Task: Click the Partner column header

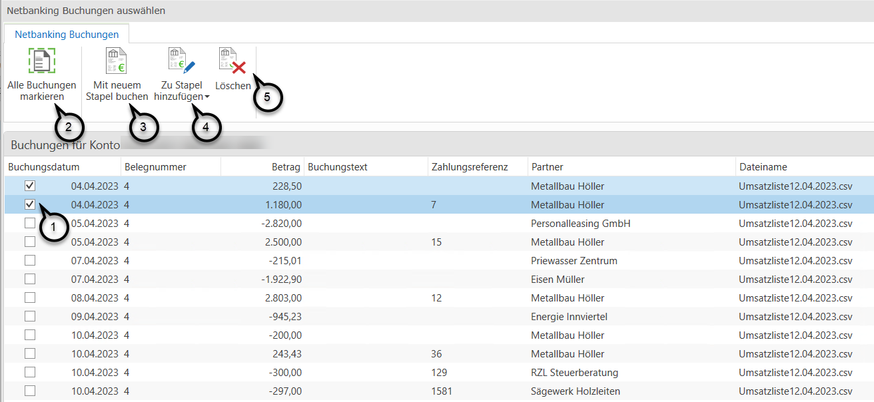Action: pyautogui.click(x=547, y=167)
